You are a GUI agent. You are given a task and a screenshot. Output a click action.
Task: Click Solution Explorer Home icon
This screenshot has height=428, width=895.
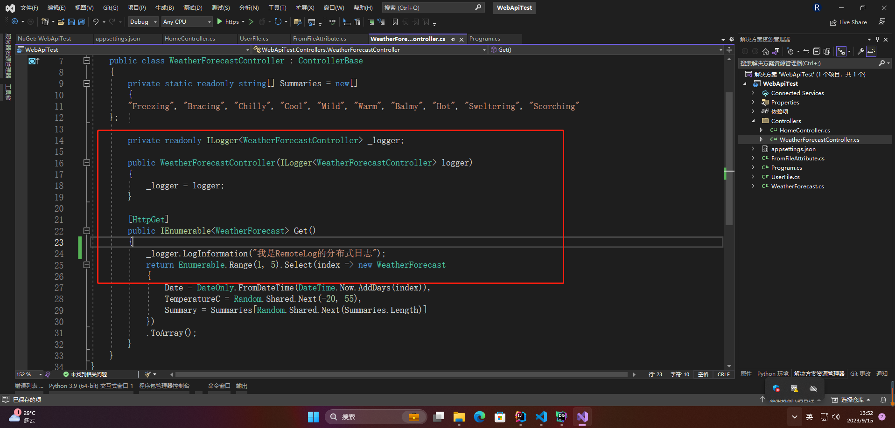coord(765,51)
